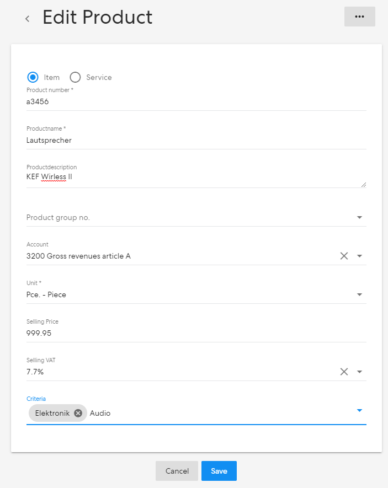
Task: Click the Elektronik chip label
Action: tap(52, 413)
